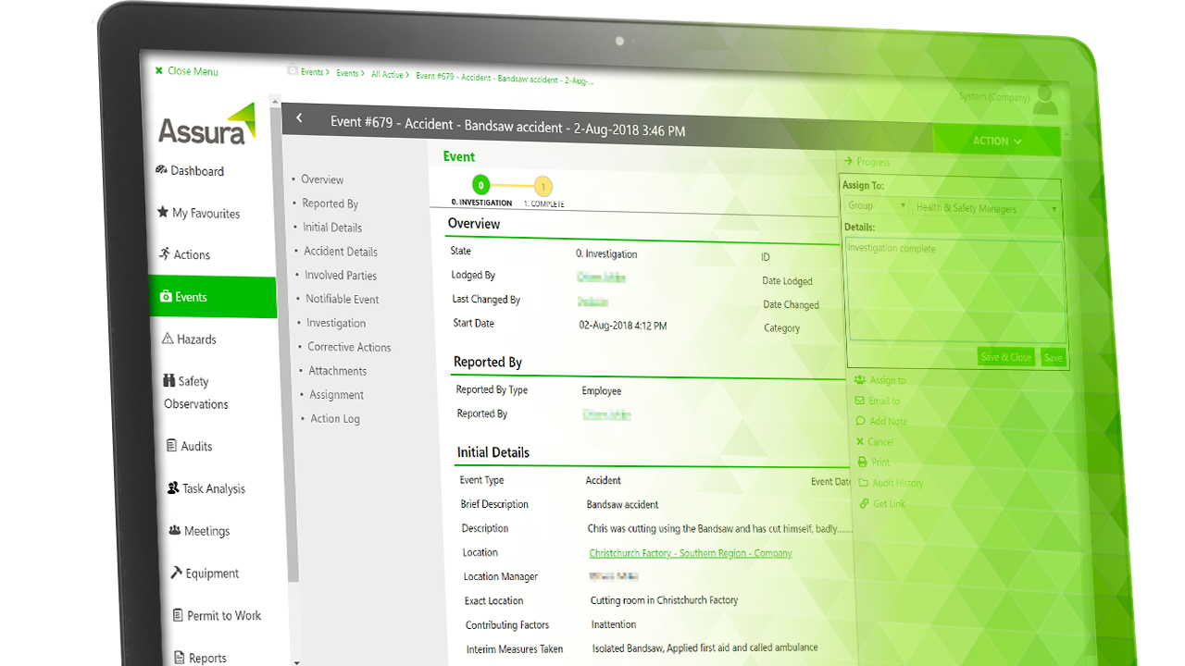Click the Print printer icon
Viewport: 1185px width, 666px height.
click(x=863, y=462)
